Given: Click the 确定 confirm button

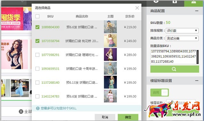Looking at the screenshot, I should click(x=128, y=117).
